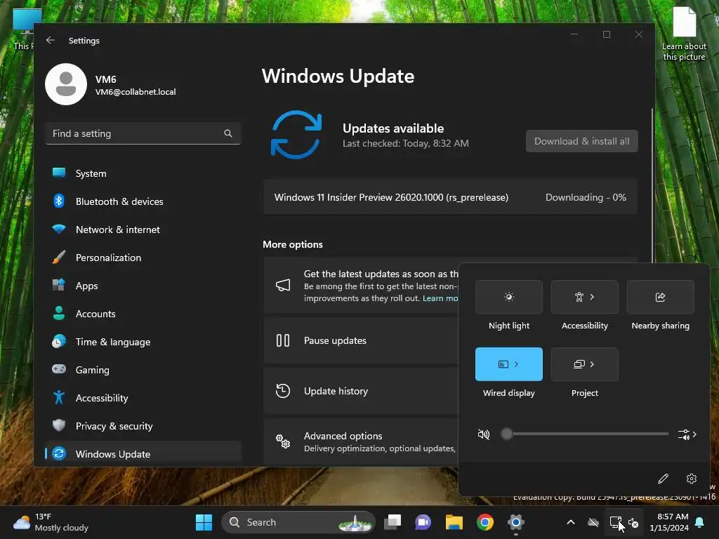Click the clock icon beside Update history

coord(283,391)
